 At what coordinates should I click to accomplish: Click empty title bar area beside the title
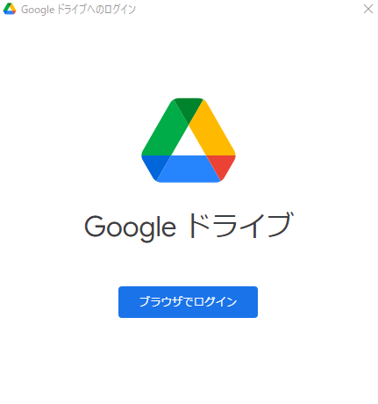(x=248, y=9)
